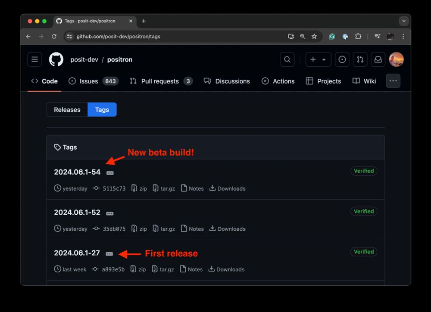
Task: Download tar.gz for tag 2024.06.1-27
Action: coord(163,269)
